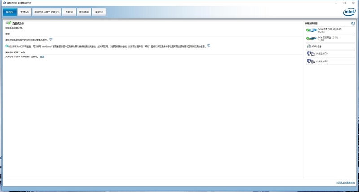The height and width of the screenshot is (192, 359).
Task: Click the more help link at bottom right
Action: [345, 183]
